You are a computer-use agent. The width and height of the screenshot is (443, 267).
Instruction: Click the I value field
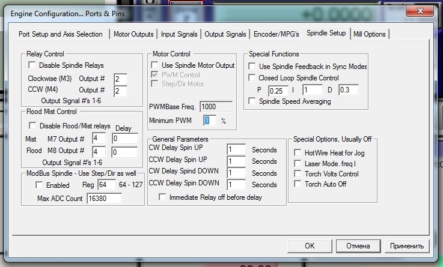click(x=313, y=90)
